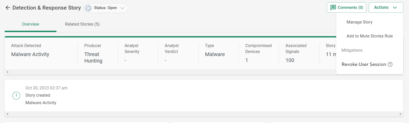Viewport: 409px width, 123px height.
Task: Collapse the Actions dropdown chevron
Action: (395, 7)
